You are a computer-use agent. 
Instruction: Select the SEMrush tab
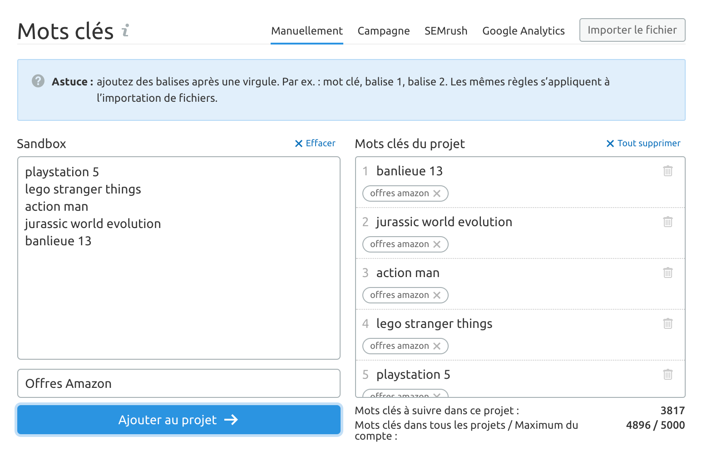(446, 31)
